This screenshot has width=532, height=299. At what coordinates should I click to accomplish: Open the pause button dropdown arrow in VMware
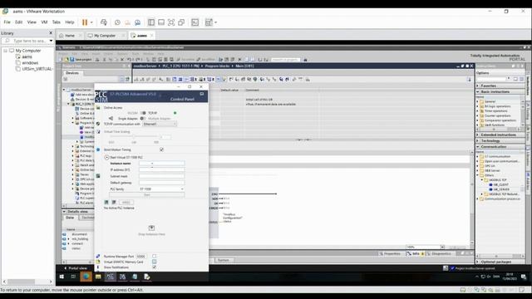[x=91, y=22]
